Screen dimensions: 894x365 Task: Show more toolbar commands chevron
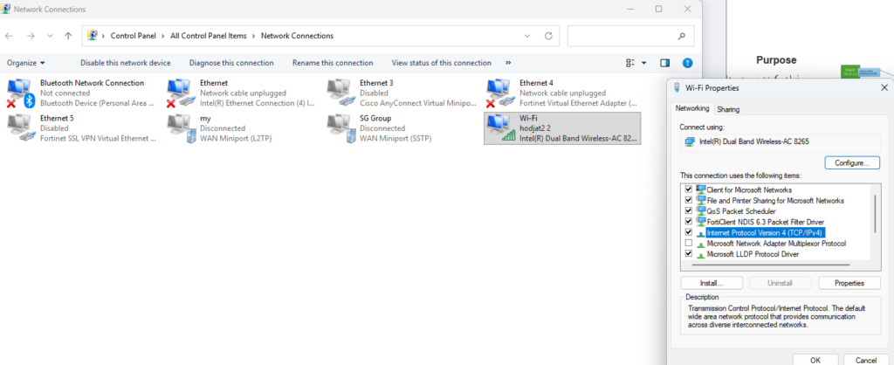508,63
